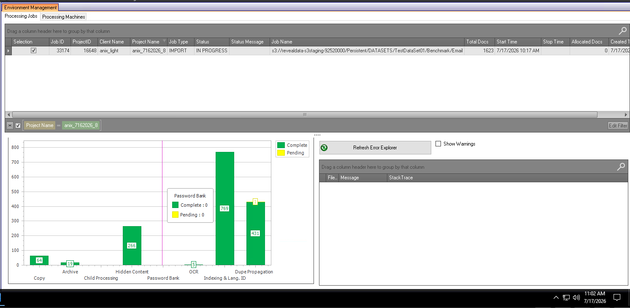Show hidden system tray icons
Screen dimensions: 630x308
coord(556,297)
